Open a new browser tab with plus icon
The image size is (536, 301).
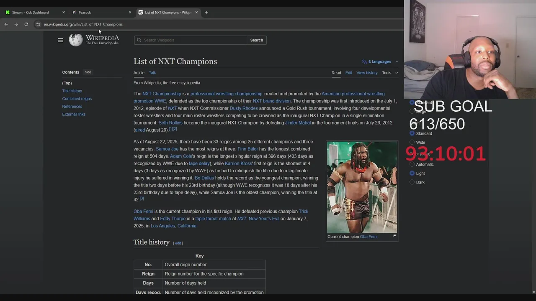click(206, 12)
